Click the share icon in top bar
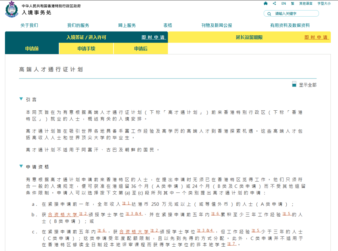The height and width of the screenshot is (251, 338). coord(274,3)
